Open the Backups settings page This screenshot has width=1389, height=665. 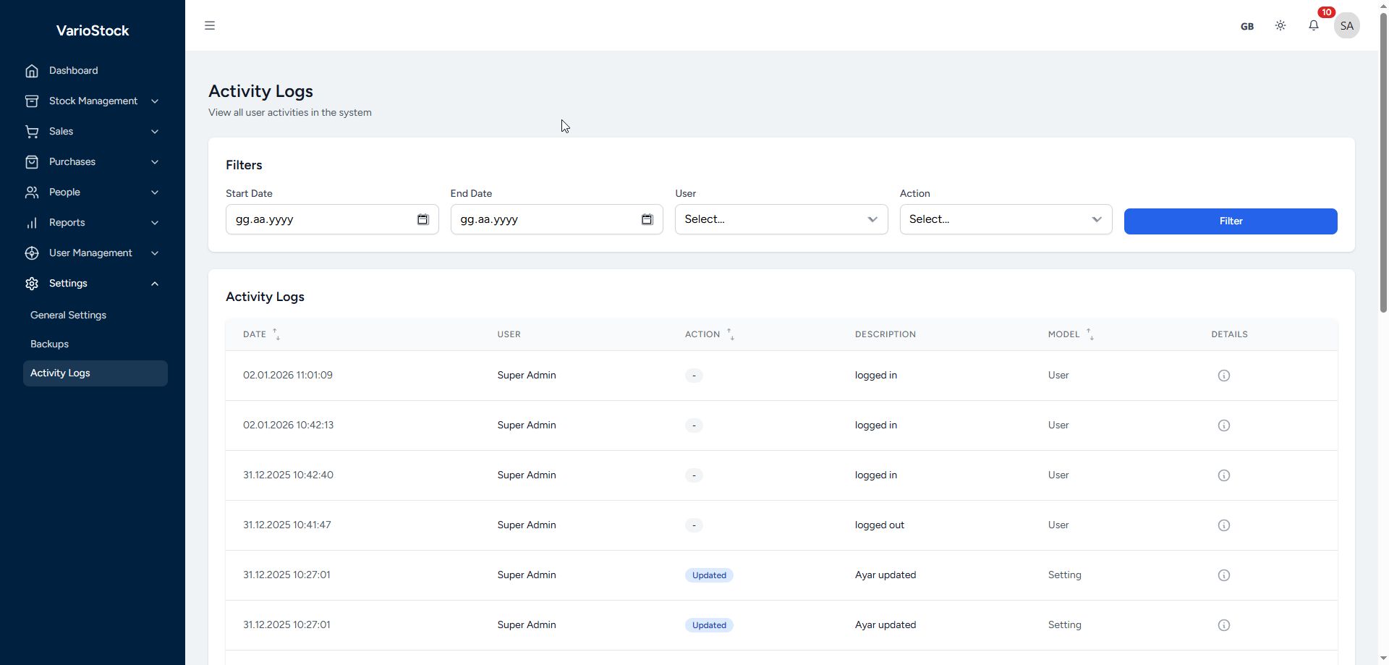[49, 344]
